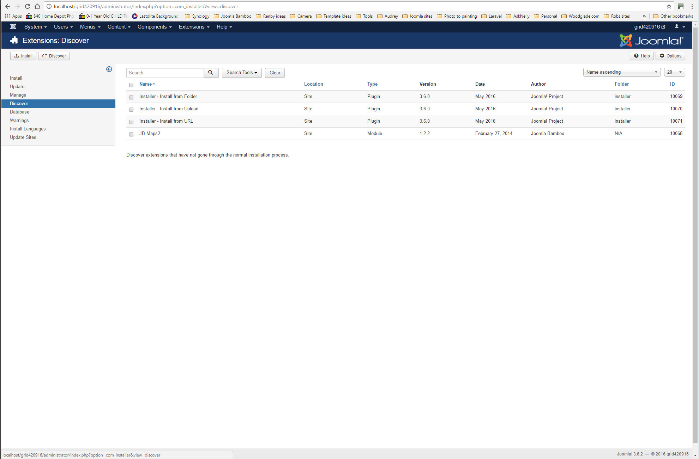Open the Extensions dropdown menu
699x459 pixels.
pos(194,27)
